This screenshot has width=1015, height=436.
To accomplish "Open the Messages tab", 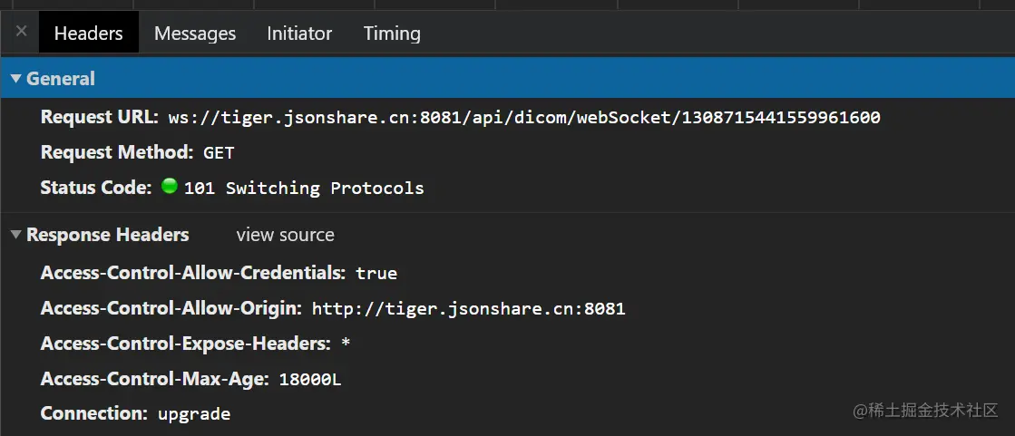I will 195,34.
